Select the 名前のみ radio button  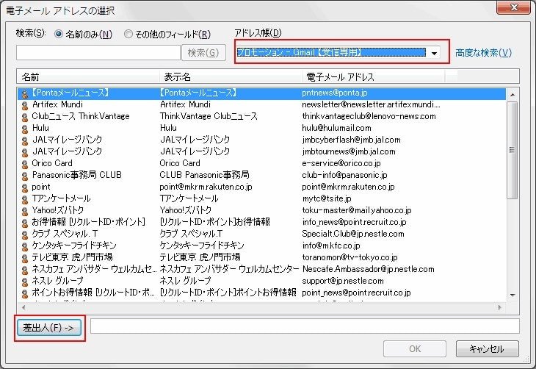pyautogui.click(x=59, y=34)
